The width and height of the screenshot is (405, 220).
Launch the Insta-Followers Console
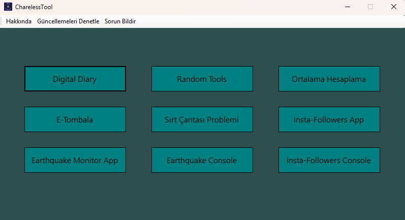click(329, 160)
